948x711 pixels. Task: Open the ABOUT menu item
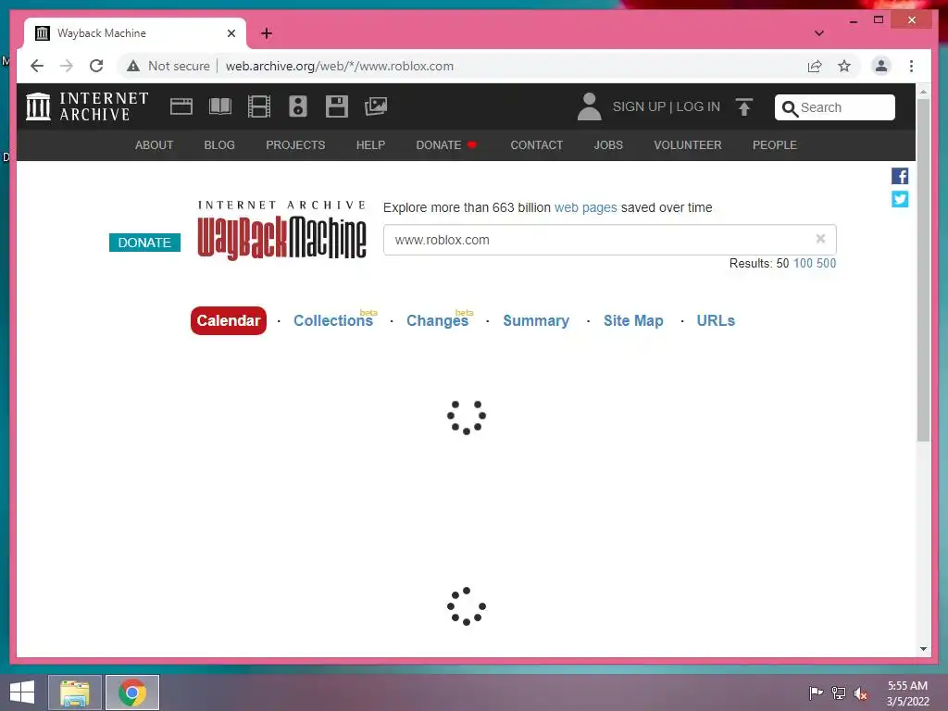tap(155, 145)
